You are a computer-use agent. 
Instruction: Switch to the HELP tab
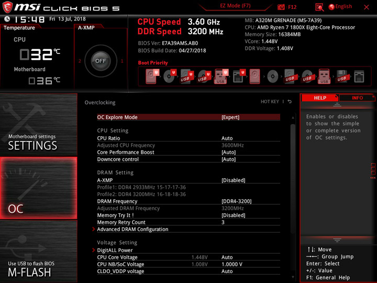click(320, 97)
